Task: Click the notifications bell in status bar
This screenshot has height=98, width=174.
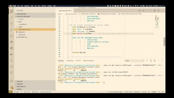Action: pos(163,92)
